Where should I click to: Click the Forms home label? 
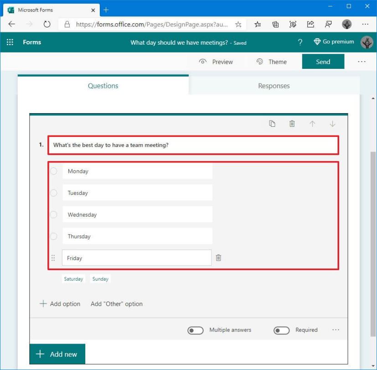pos(32,42)
